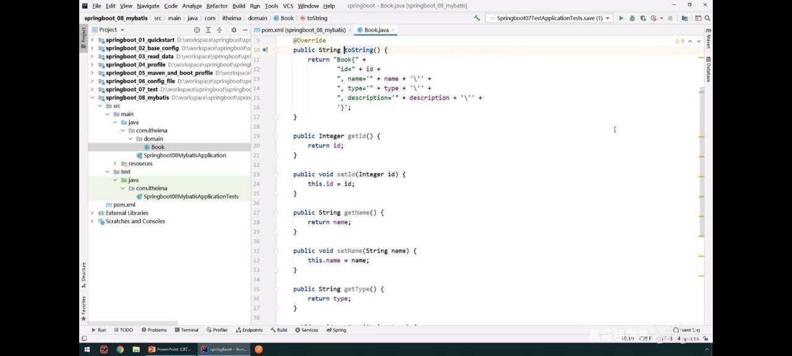Open the Services tool window
The image size is (792, 356).
(306, 330)
